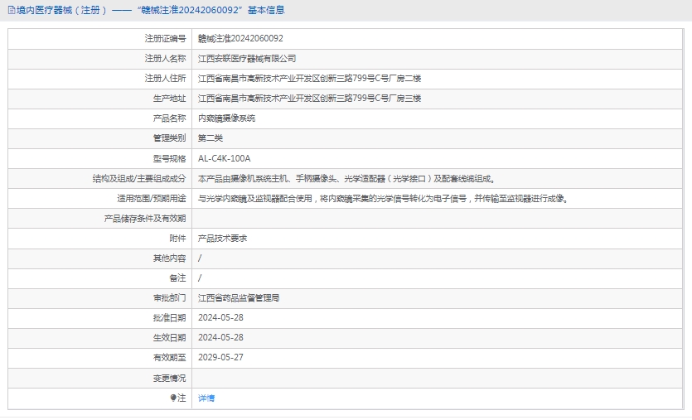Open the 详情 link in the bottom row
Image resolution: width=692 pixels, height=420 pixels.
206,398
